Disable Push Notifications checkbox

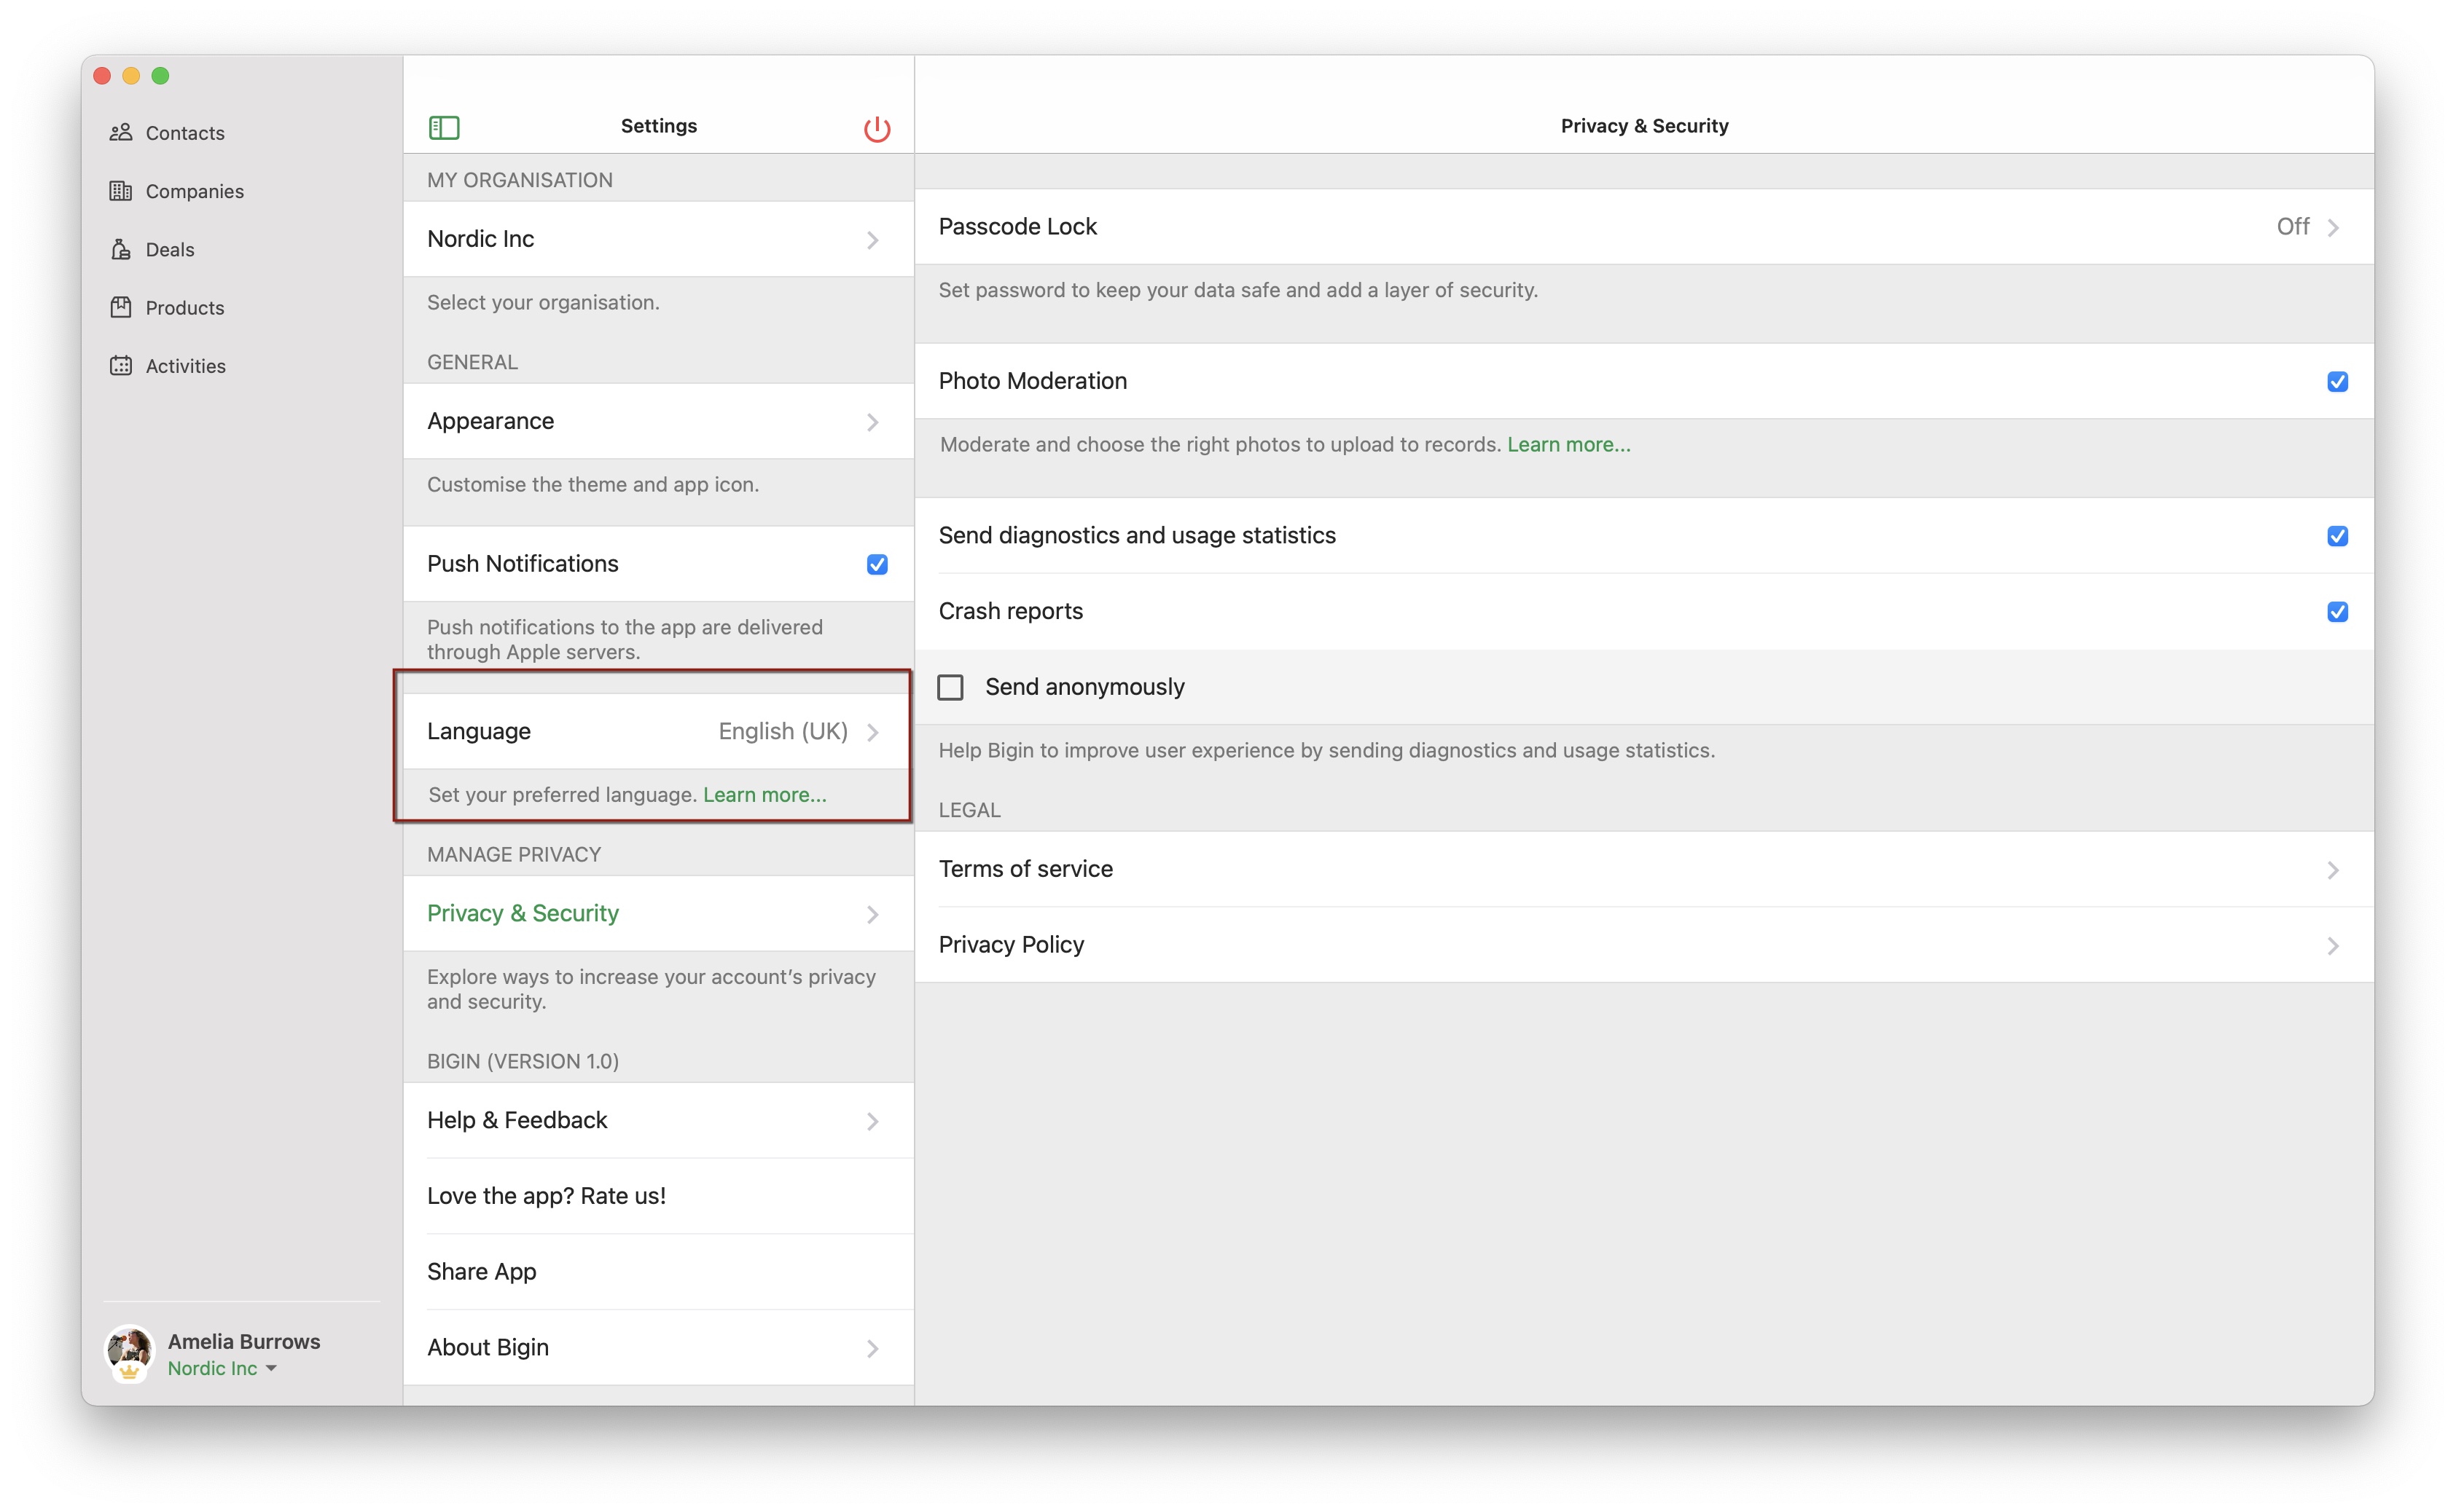(x=876, y=564)
